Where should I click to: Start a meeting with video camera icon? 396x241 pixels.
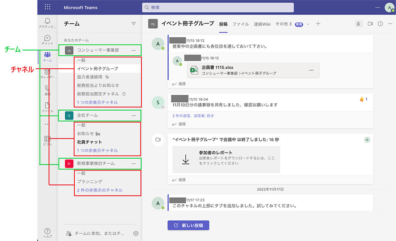point(370,24)
